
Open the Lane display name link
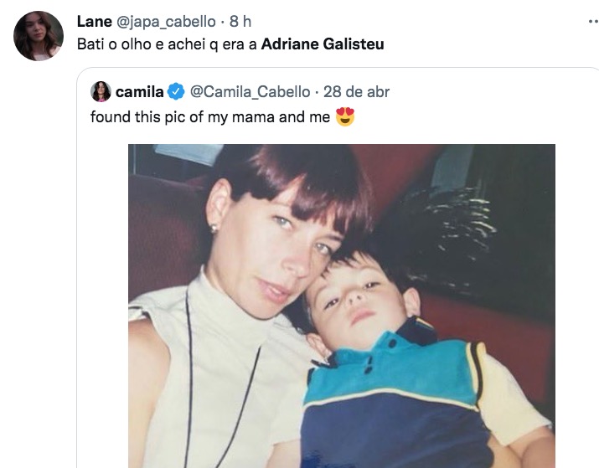(94, 22)
